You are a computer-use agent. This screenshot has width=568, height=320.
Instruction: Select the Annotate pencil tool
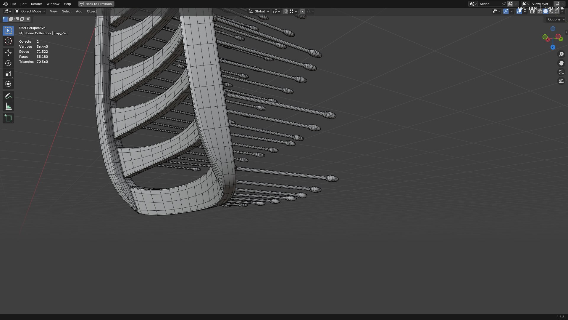click(8, 96)
